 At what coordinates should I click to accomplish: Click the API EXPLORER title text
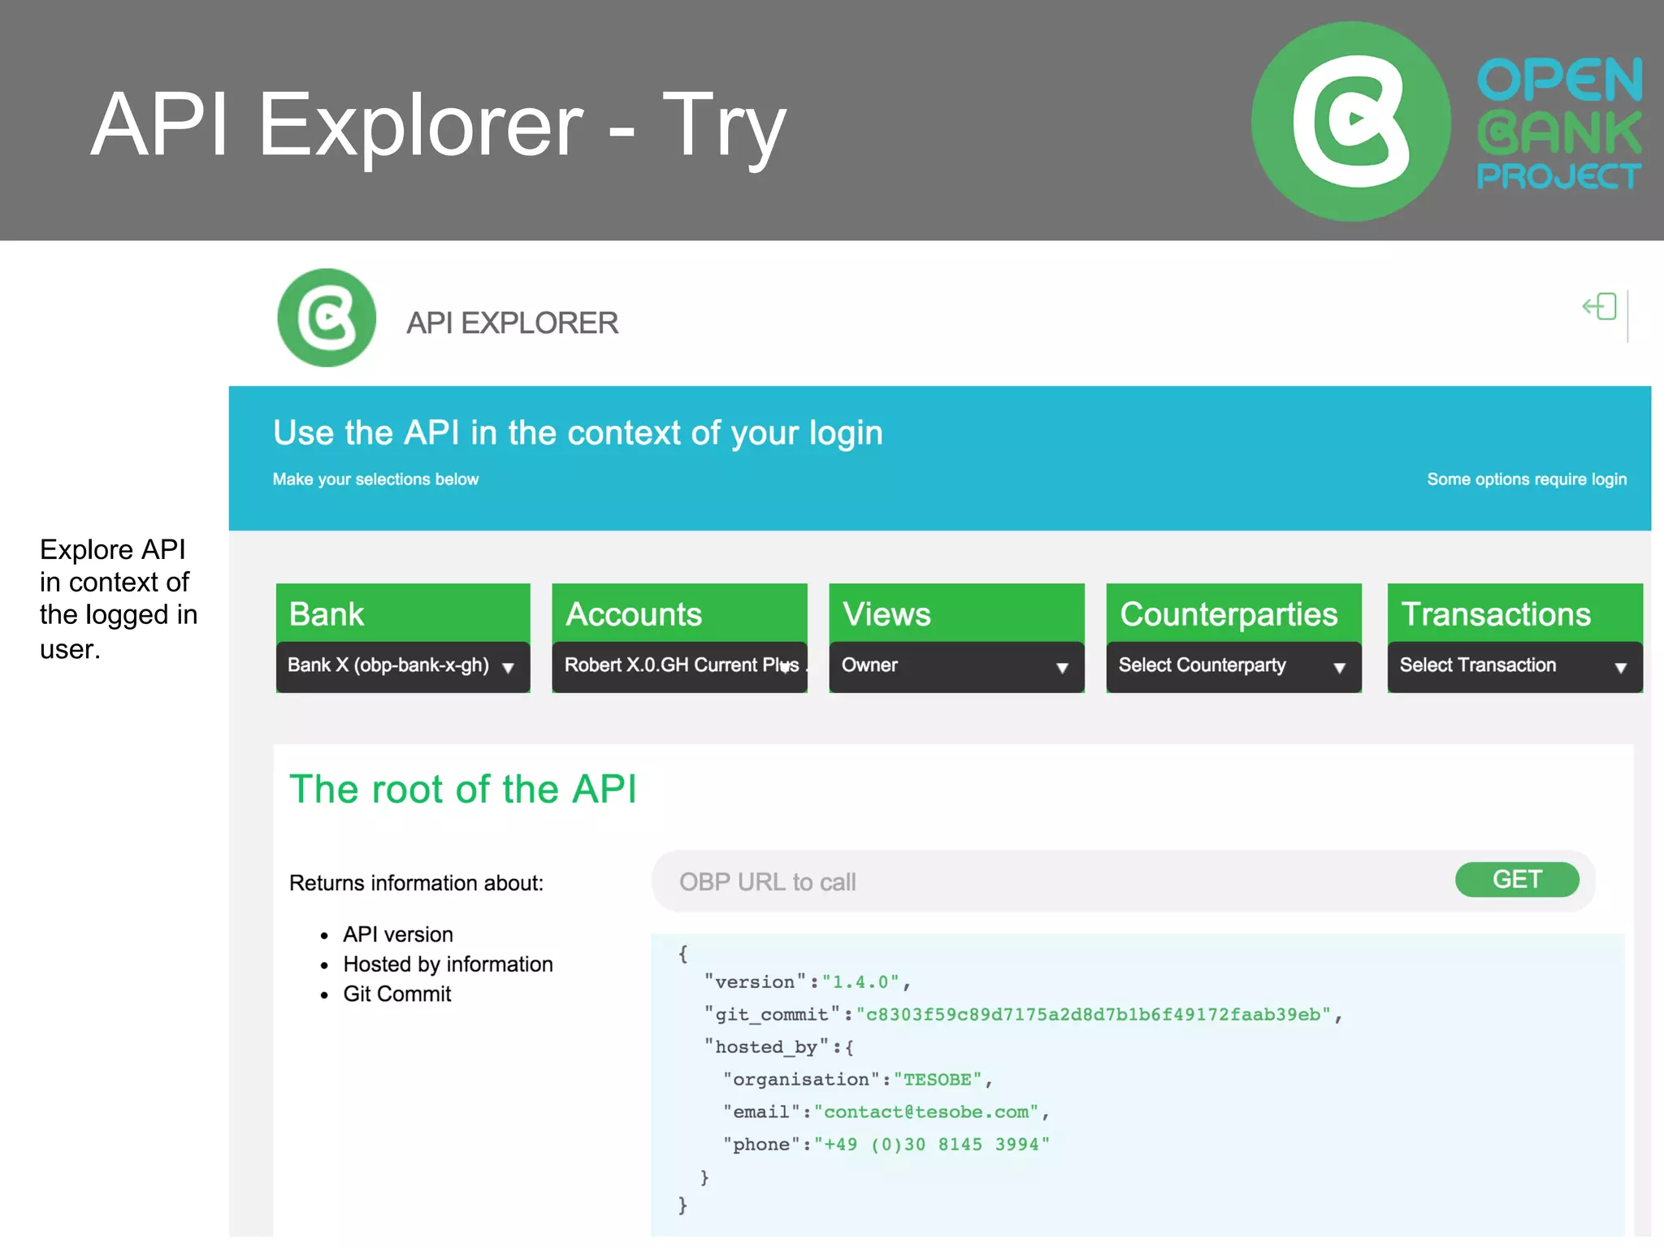click(513, 323)
